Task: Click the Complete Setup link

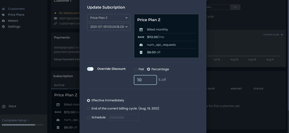Action: [15, 120]
